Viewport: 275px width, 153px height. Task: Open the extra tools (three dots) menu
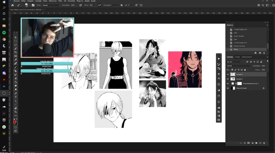tap(16, 116)
